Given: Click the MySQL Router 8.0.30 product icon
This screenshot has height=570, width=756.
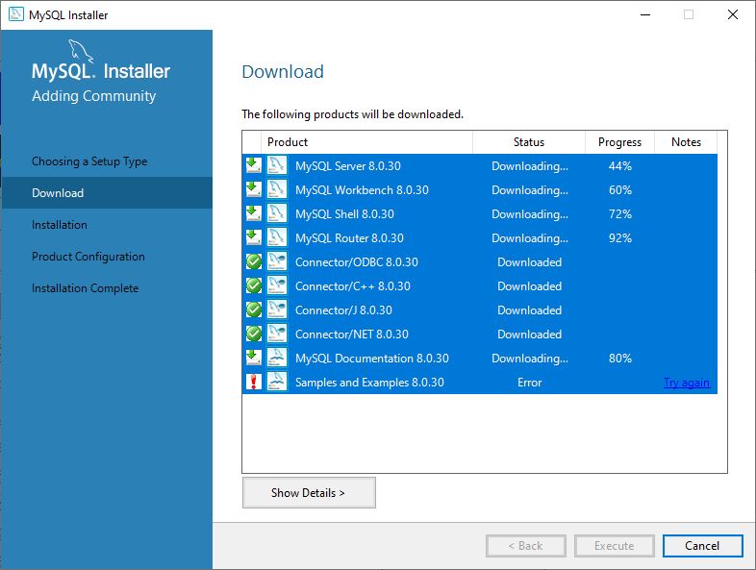Looking at the screenshot, I should coord(277,237).
